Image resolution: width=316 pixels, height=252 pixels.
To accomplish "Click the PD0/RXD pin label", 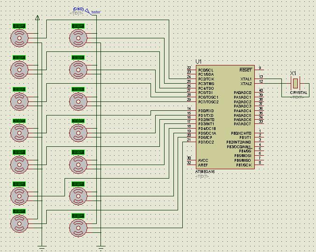I will point(206,111).
